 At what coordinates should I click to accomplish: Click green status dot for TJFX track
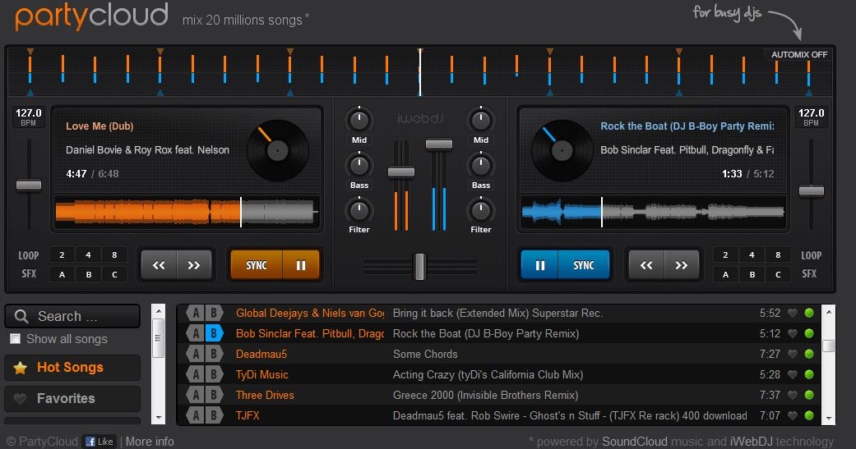tap(809, 415)
